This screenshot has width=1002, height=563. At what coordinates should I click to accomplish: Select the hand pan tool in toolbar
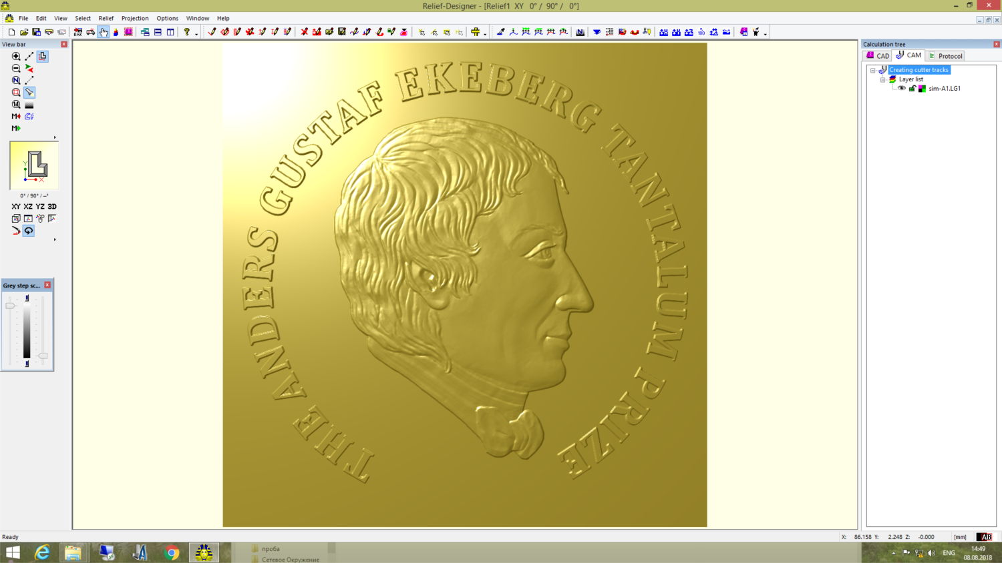(103, 32)
